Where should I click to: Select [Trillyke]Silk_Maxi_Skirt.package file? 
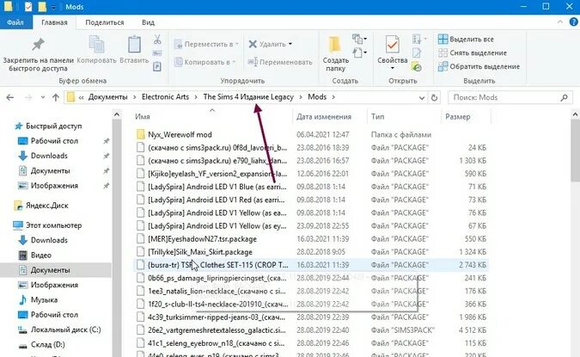(x=199, y=252)
